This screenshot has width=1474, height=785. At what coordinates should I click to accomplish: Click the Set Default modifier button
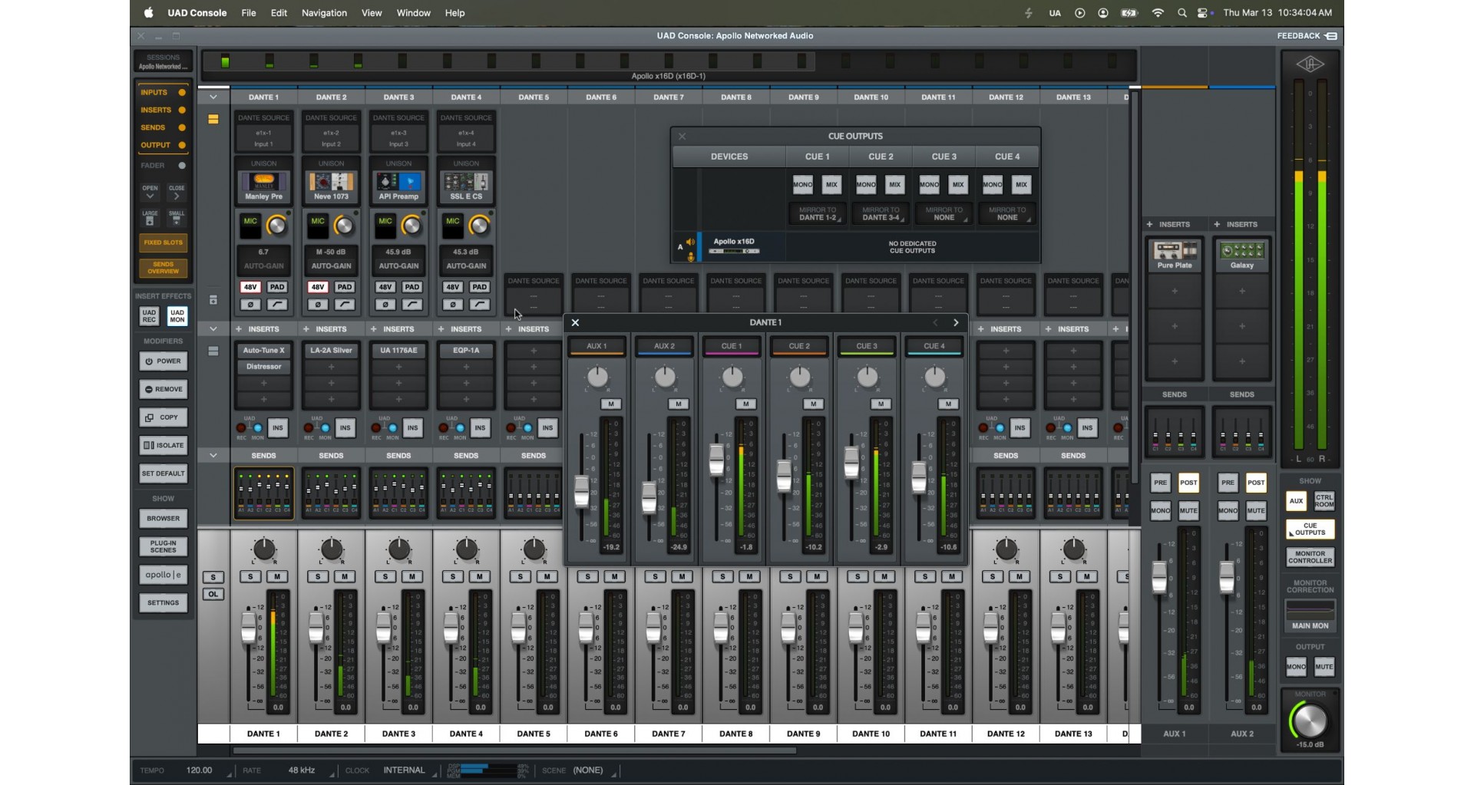click(x=163, y=474)
